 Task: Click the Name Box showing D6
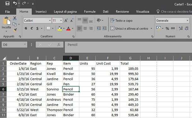tap(14, 45)
